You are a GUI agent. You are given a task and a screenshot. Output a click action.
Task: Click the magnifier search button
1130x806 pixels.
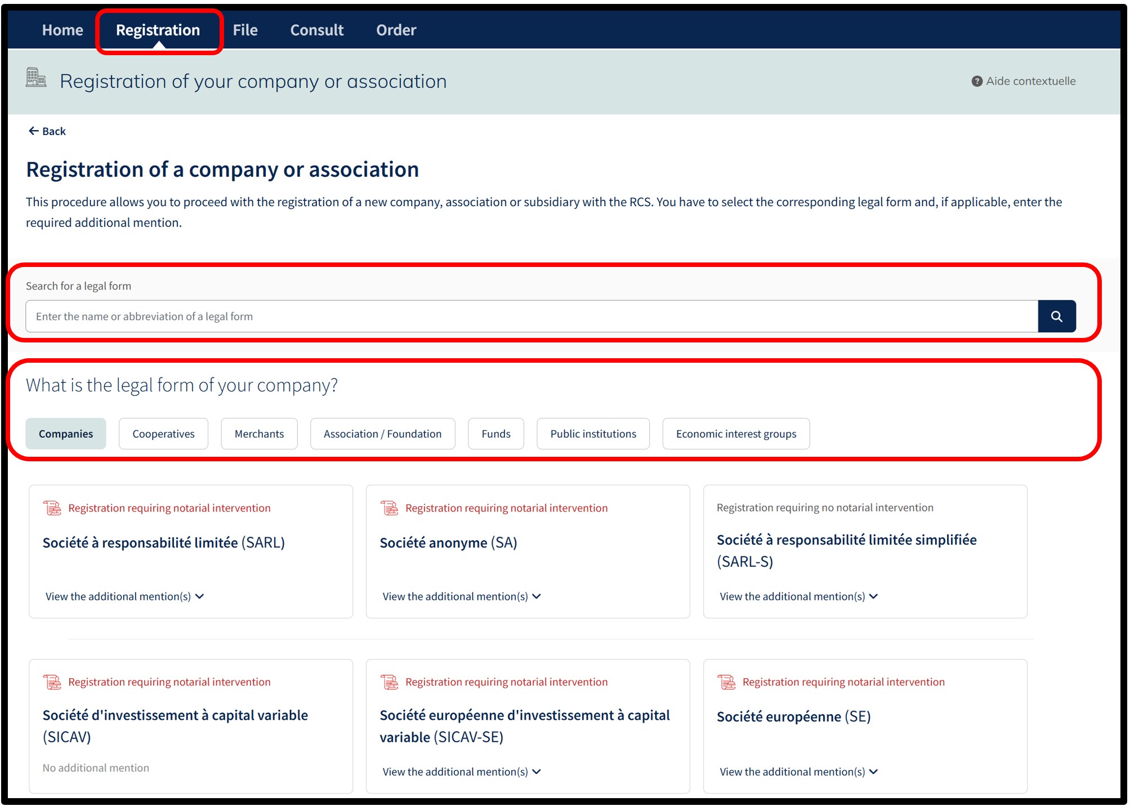(1056, 317)
